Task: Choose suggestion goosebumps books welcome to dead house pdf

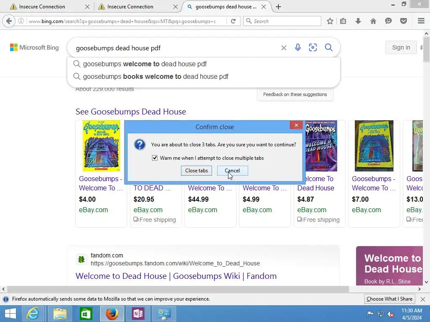Action: [x=204, y=76]
